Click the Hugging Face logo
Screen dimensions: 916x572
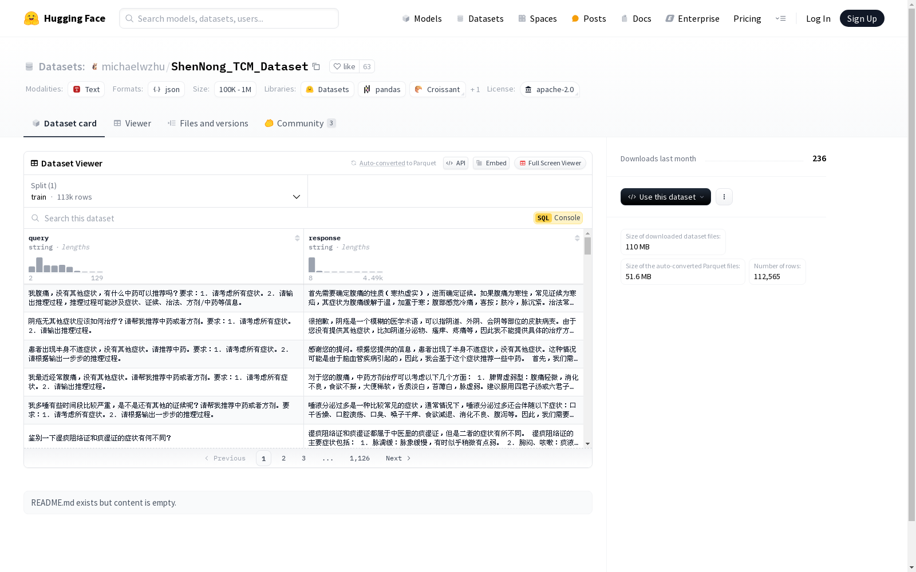[64, 18]
